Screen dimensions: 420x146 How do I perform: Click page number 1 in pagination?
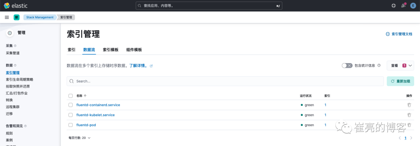pyautogui.click(x=406, y=138)
